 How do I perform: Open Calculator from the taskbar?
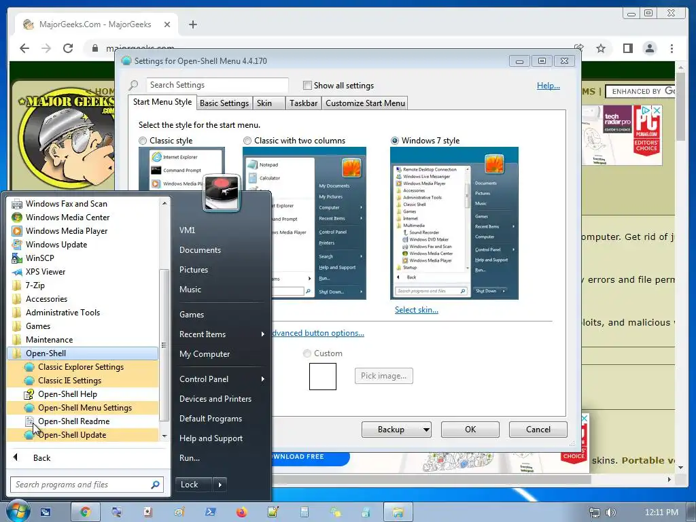point(304,512)
